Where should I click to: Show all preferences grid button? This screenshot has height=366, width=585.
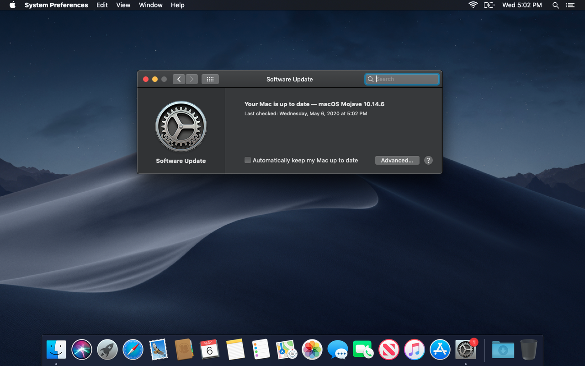[x=210, y=79]
